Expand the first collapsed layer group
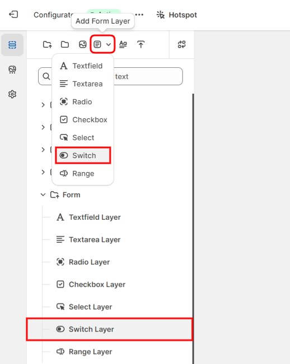Screen dimensions: 290x364 pyautogui.click(x=43, y=105)
